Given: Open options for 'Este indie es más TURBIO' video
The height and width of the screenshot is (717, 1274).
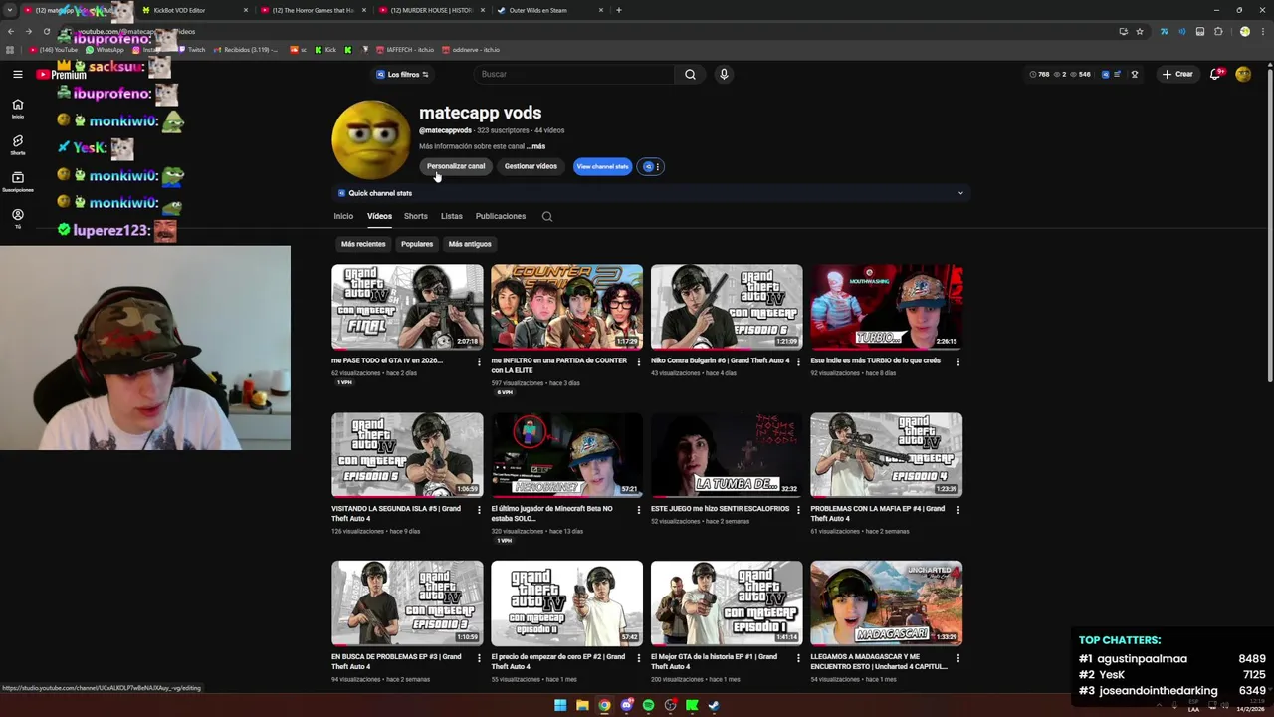Looking at the screenshot, I should click(x=958, y=361).
